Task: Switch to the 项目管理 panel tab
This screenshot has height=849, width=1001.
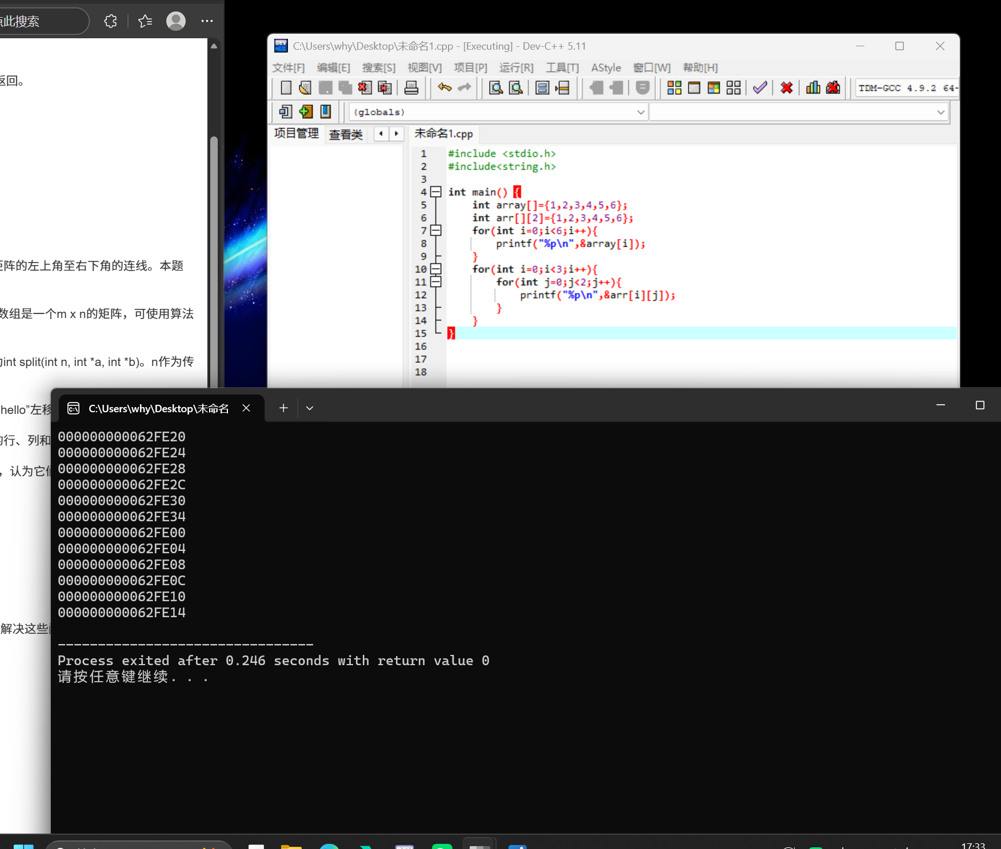Action: click(x=296, y=134)
